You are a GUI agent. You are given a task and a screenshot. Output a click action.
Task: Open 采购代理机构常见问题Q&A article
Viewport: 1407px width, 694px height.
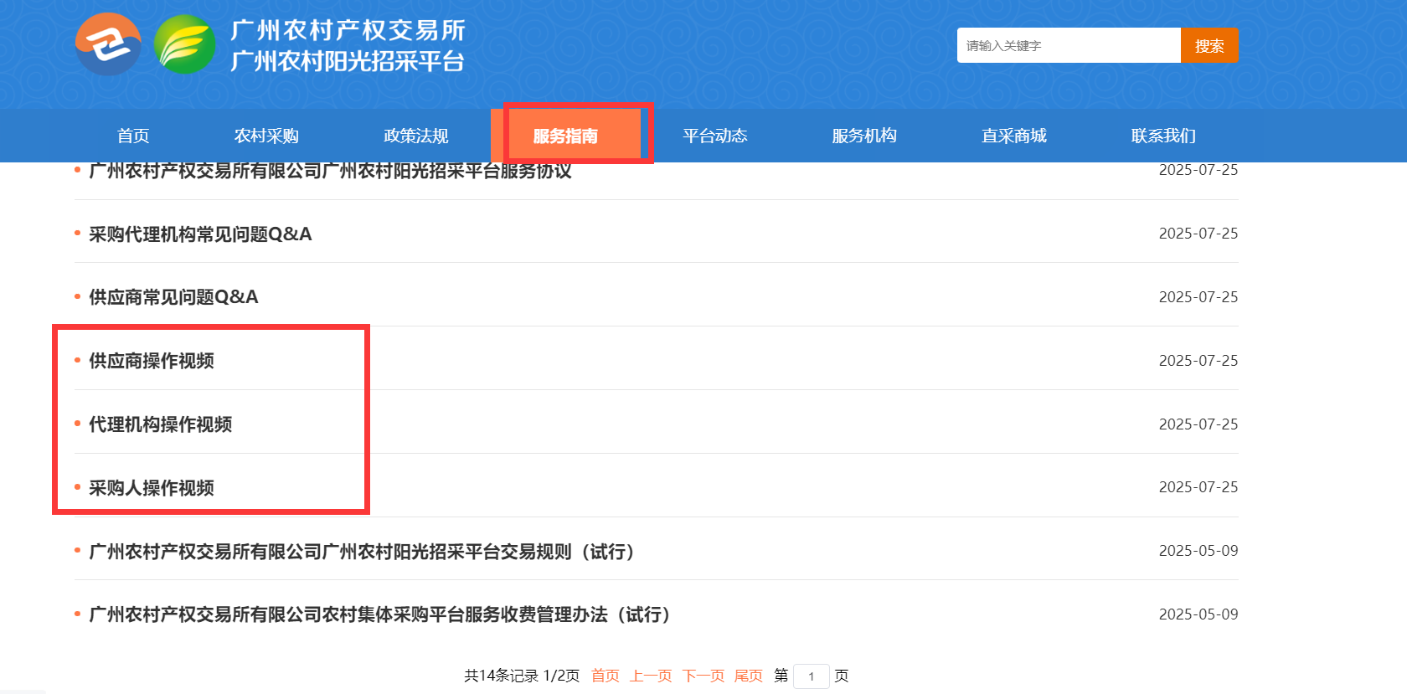[200, 234]
